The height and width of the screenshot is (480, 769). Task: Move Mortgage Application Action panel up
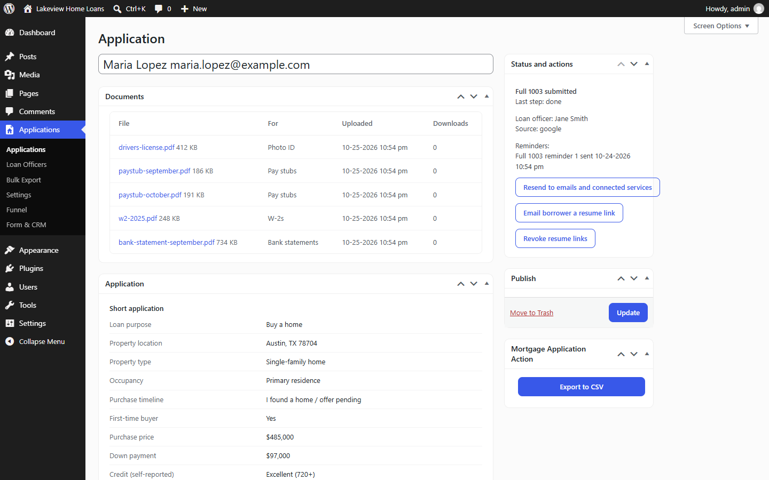[x=621, y=354]
